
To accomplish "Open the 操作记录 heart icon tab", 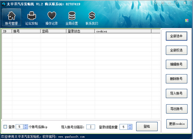I will pyautogui.click(x=52, y=18).
